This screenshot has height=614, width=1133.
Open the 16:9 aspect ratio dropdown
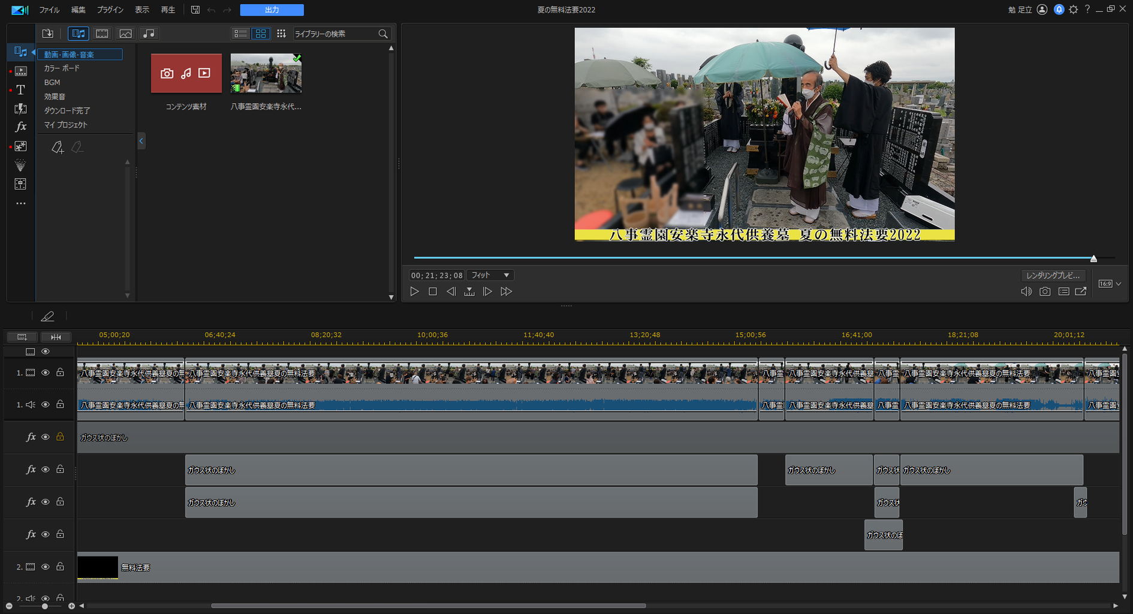(x=1110, y=284)
